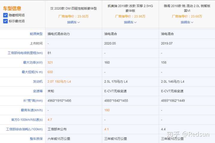Viewport: 215px width, 143px height.
Task: Click the 汉 2020款 DM 四驱性能版豪华型 title
Action: (x=73, y=8)
